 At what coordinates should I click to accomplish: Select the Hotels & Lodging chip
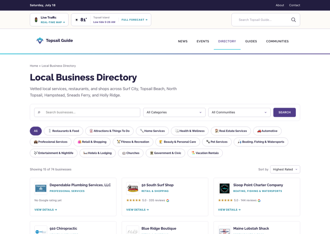pyautogui.click(x=98, y=153)
